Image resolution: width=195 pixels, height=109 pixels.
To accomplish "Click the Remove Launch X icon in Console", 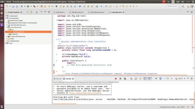I will point(120,79).
